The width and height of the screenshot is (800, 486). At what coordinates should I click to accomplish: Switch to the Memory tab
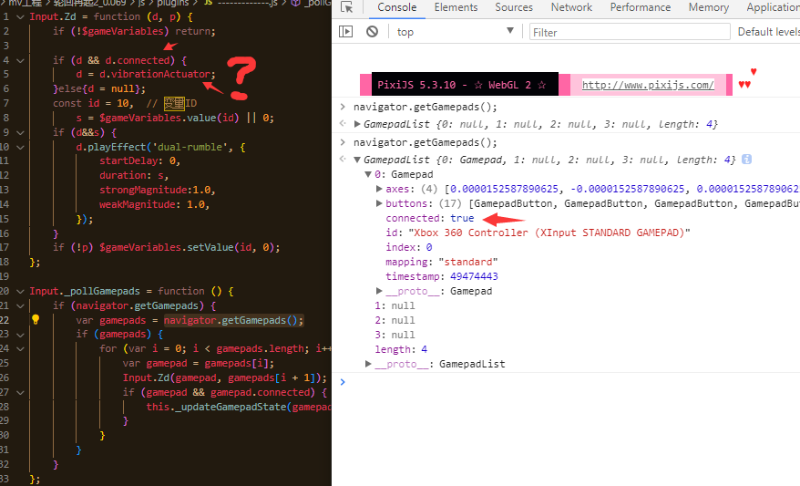coord(709,7)
